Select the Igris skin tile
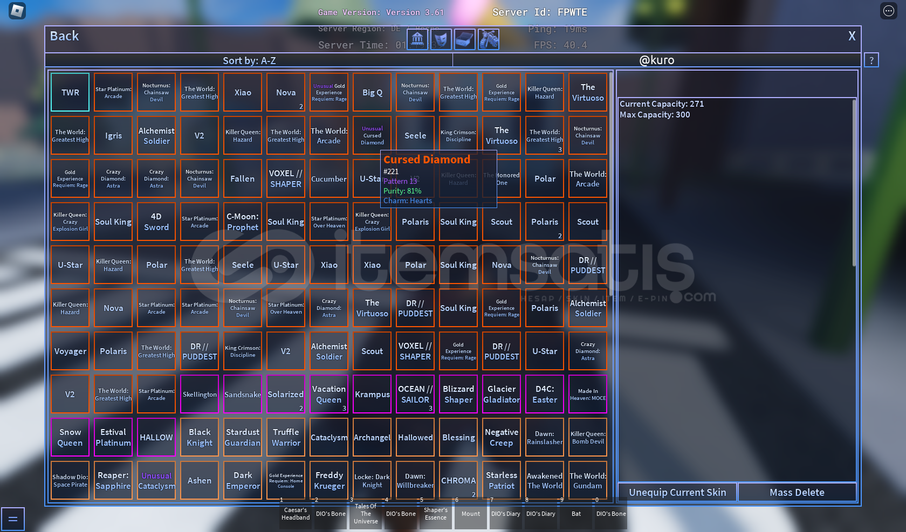This screenshot has height=532, width=906. click(x=113, y=135)
